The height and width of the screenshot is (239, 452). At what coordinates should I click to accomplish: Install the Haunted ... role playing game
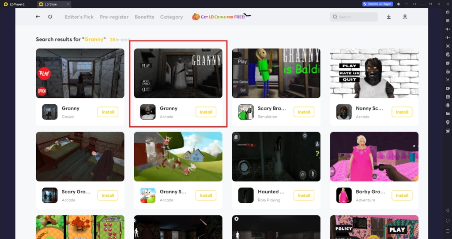[x=304, y=195]
